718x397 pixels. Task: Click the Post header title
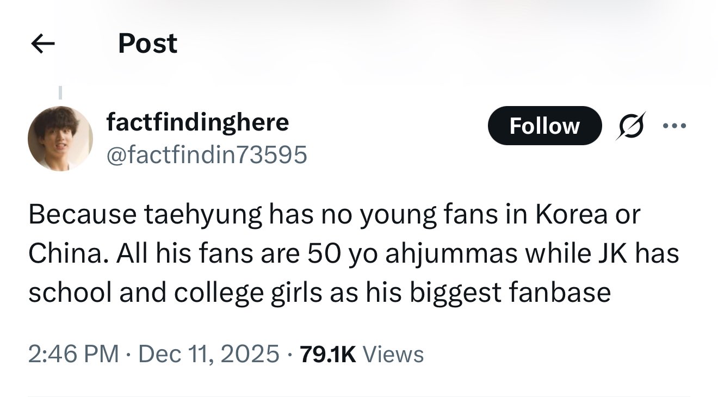point(147,44)
